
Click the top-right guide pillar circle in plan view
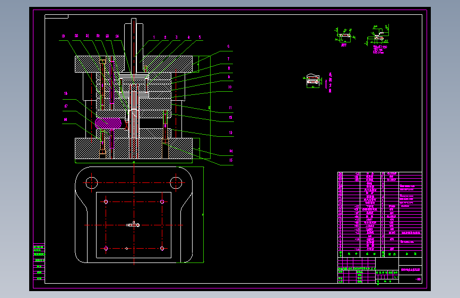tap(176, 183)
